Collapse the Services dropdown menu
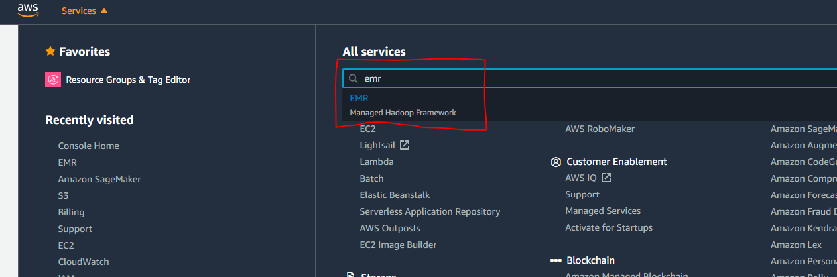Viewport: 837px width, 277px height. [x=84, y=11]
